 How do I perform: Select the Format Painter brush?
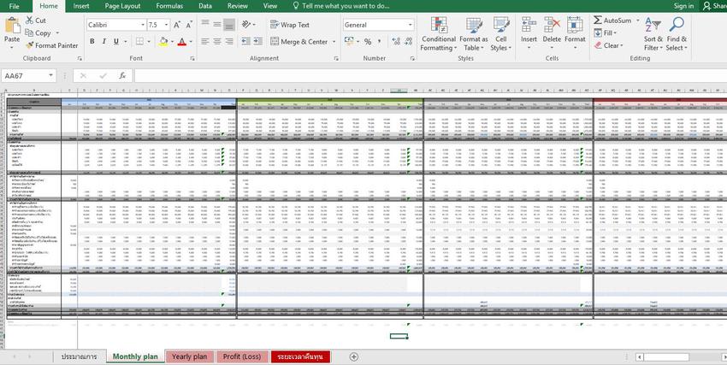(x=51, y=45)
